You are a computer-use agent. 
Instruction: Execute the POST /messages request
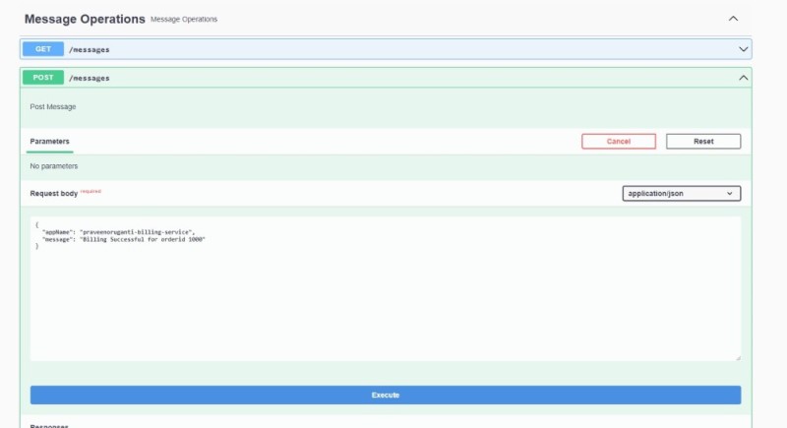point(386,395)
